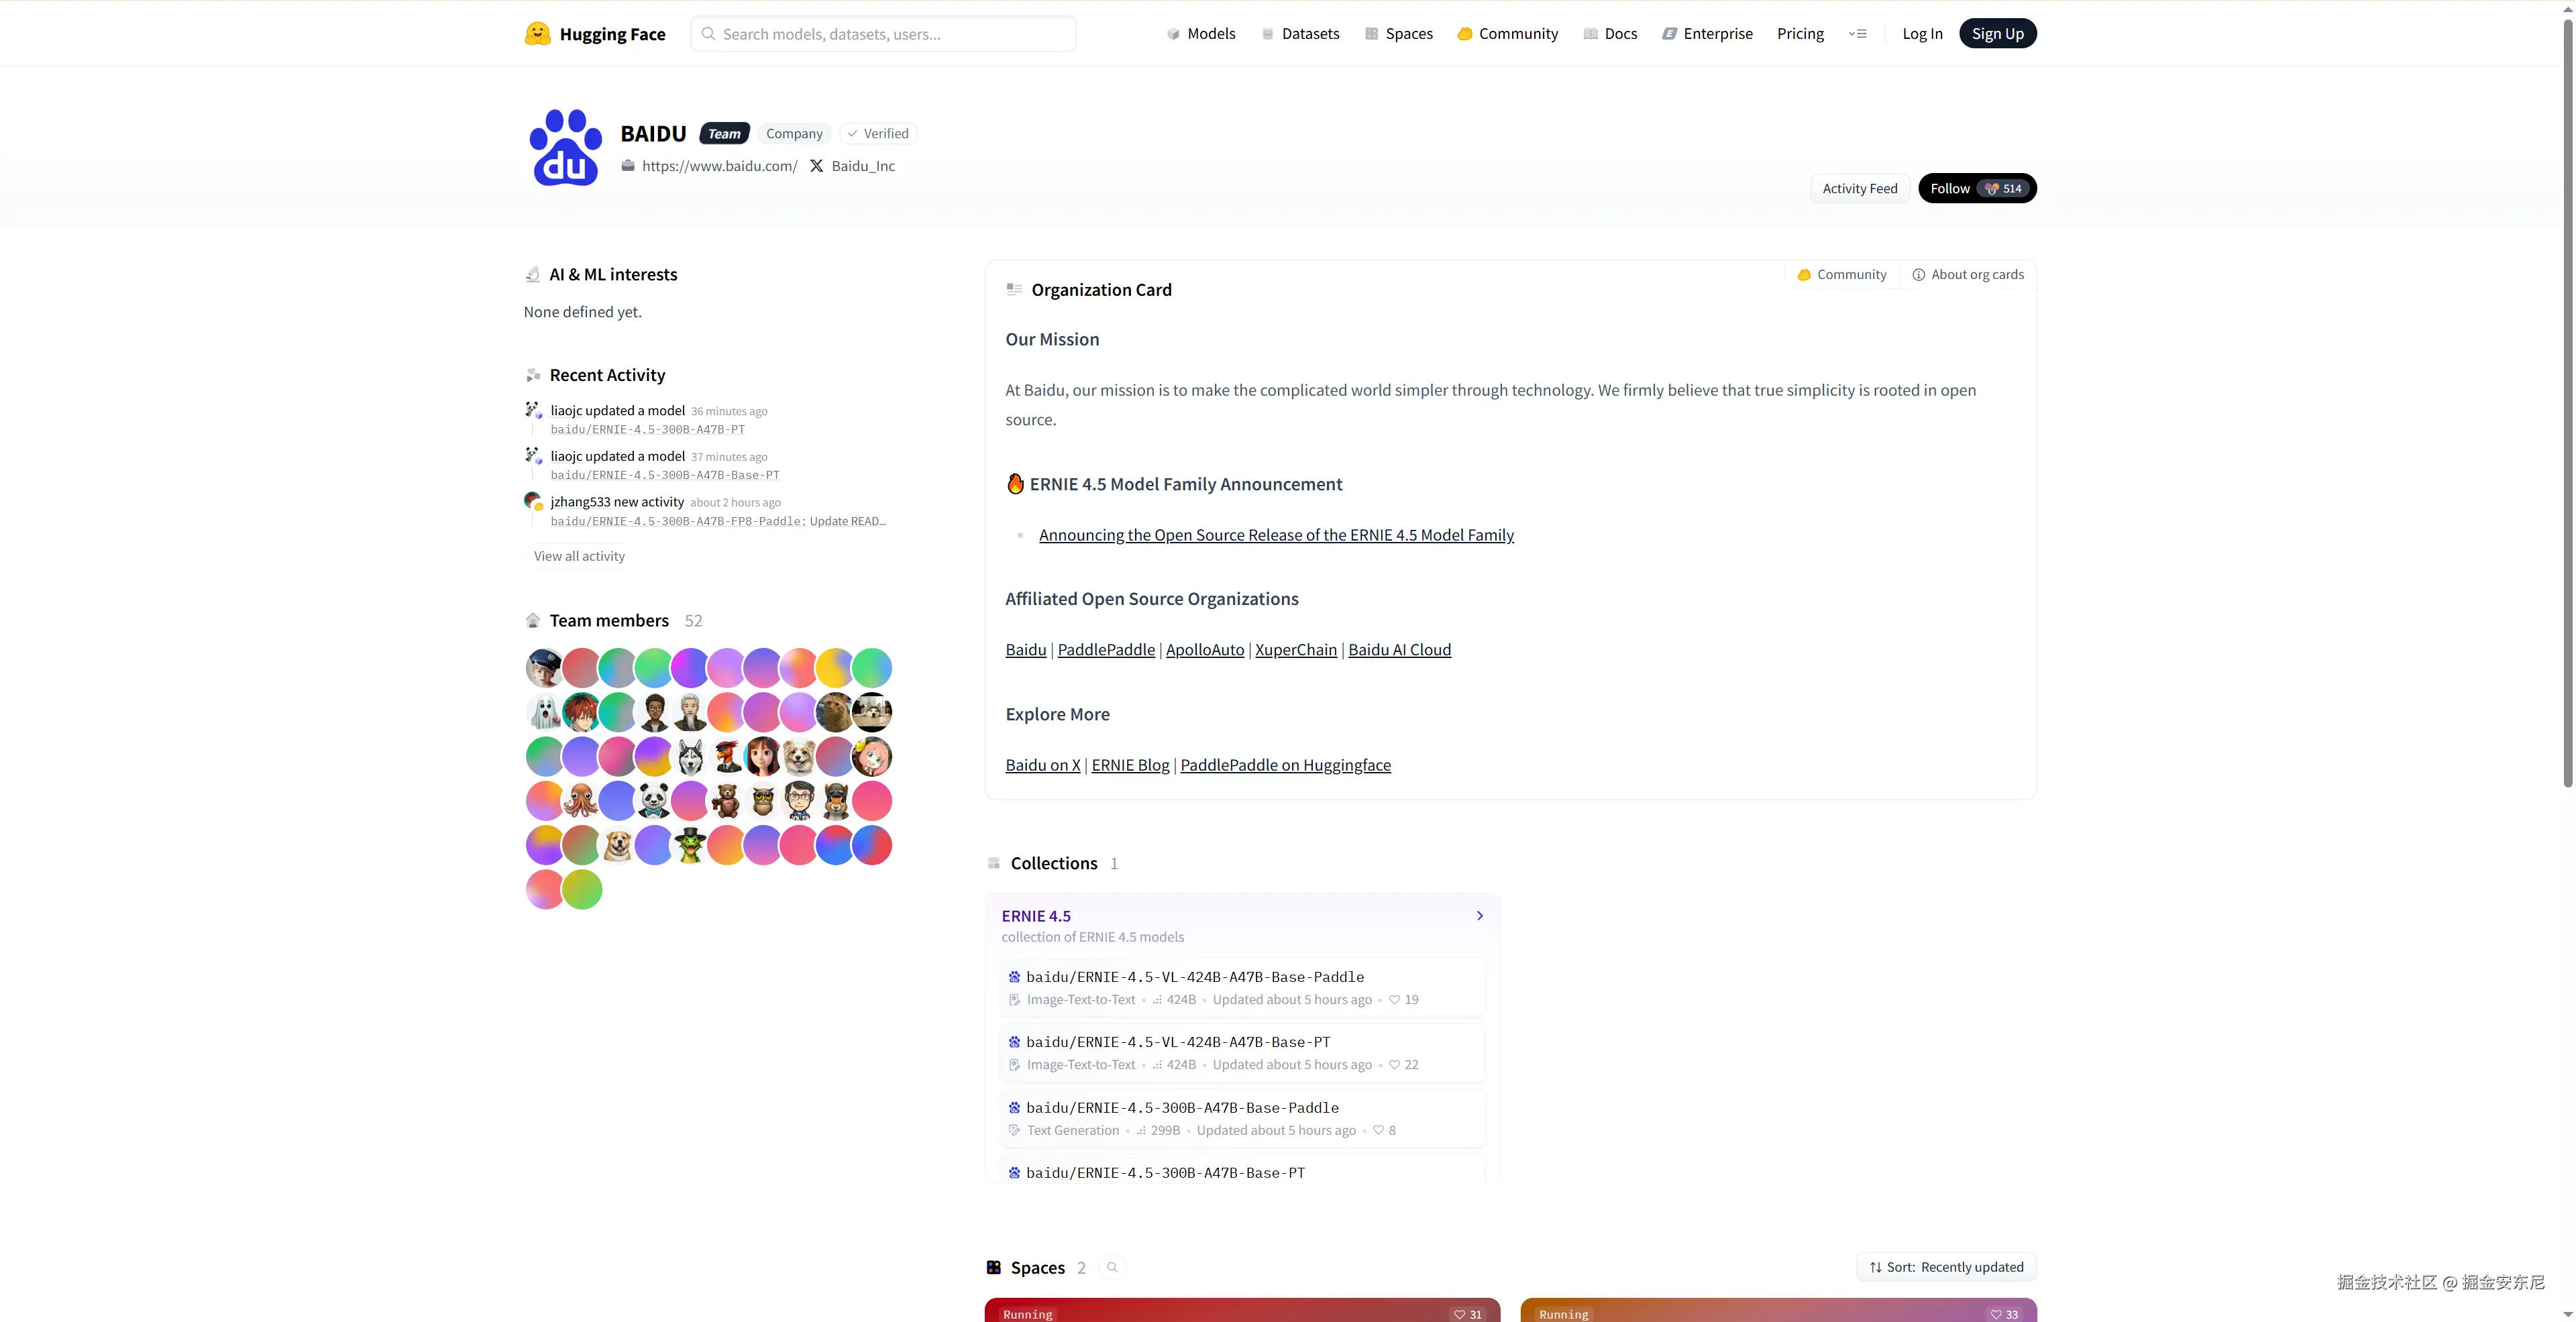Click the X icon next to Baidu_Inc
Image resolution: width=2576 pixels, height=1322 pixels.
tap(816, 166)
